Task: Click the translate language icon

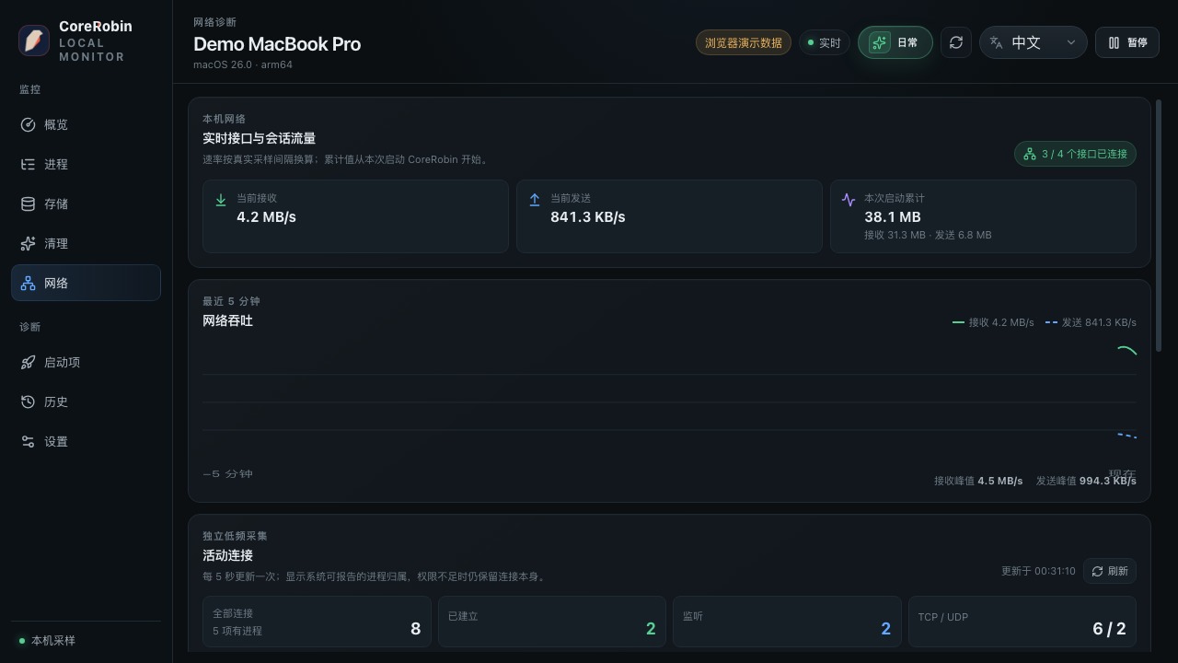Action: coord(996,42)
